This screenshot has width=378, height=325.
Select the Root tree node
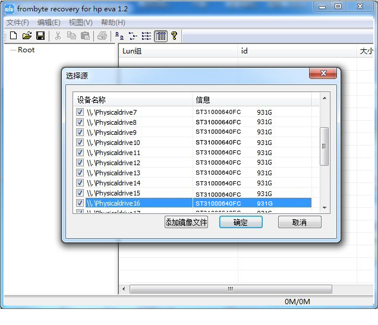click(x=26, y=50)
